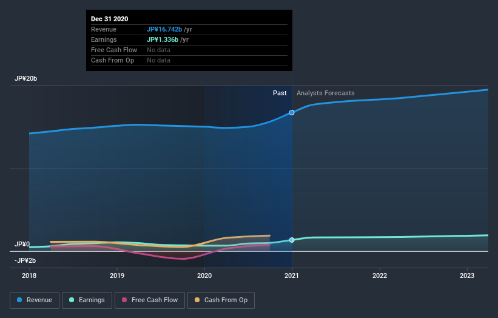Toggle the Free Cash Flow legend button
This screenshot has height=318, width=498.
(150, 300)
